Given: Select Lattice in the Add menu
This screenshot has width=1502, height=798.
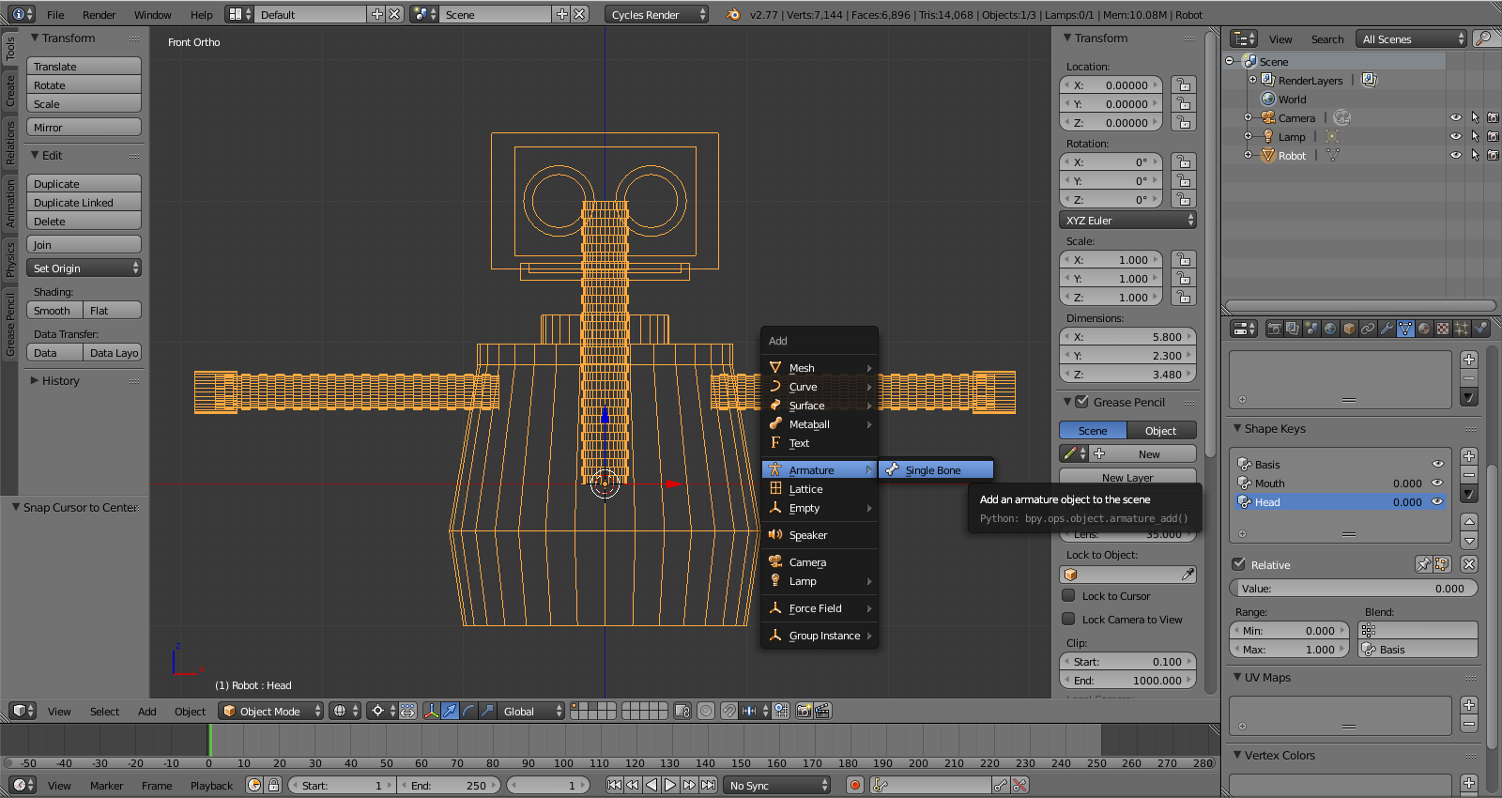Looking at the screenshot, I should click(820, 488).
